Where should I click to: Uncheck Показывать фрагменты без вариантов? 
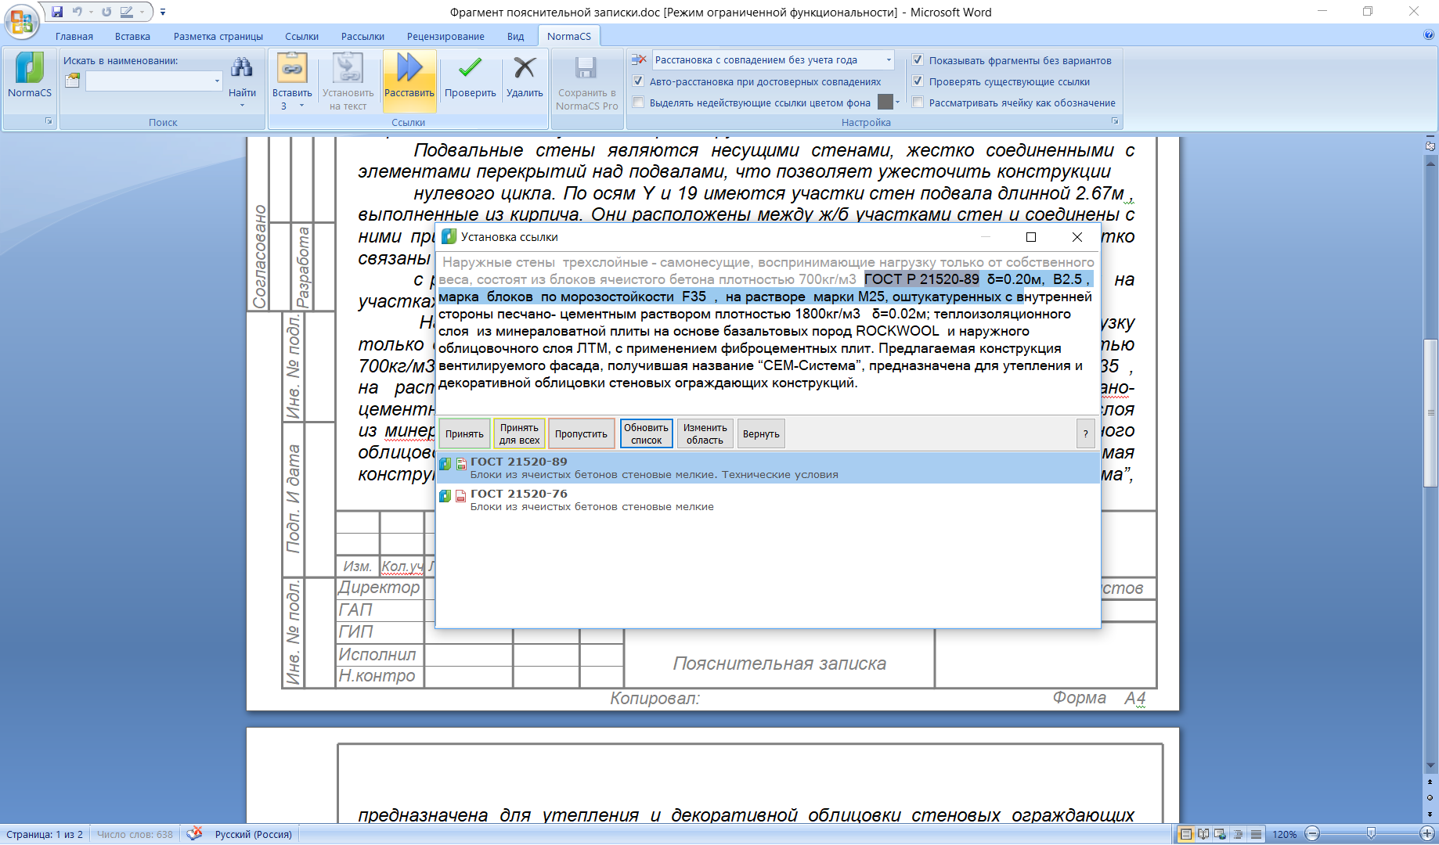(x=918, y=60)
